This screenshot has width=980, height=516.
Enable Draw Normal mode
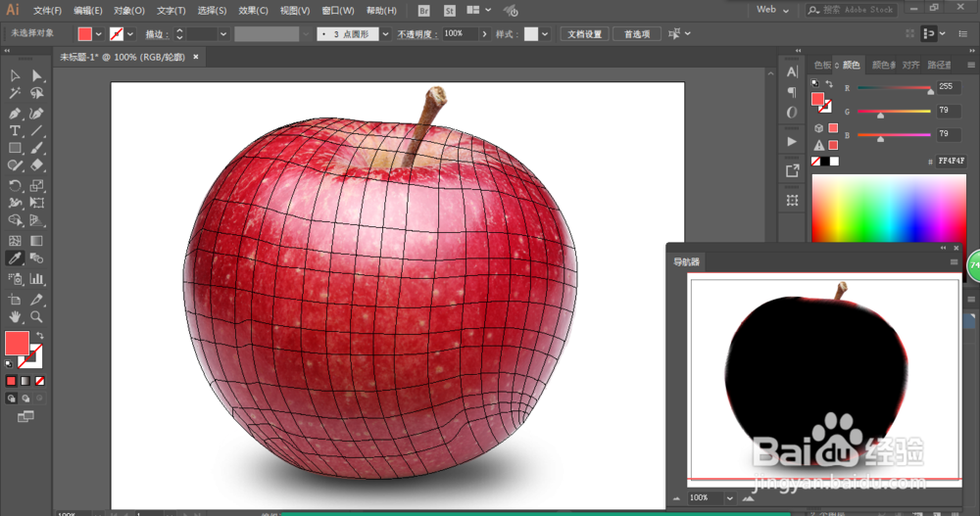(11, 399)
